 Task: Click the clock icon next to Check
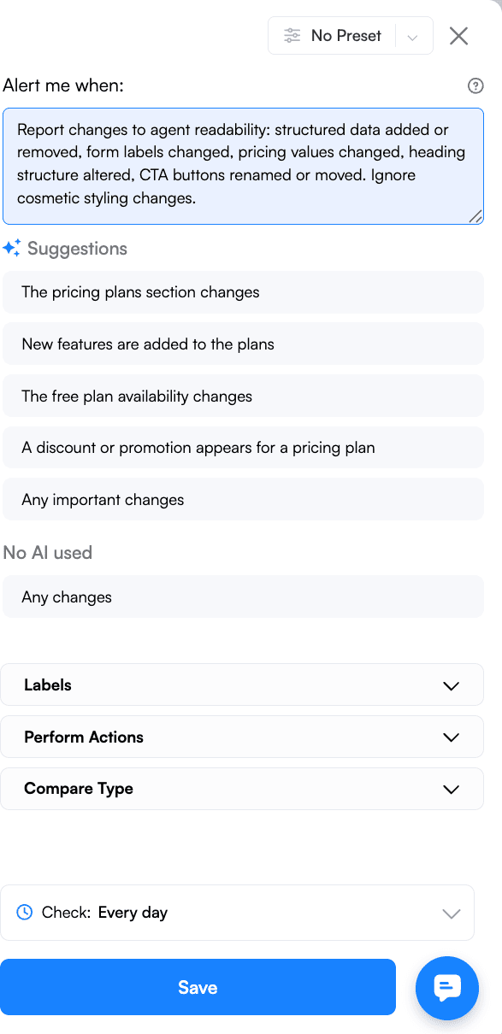(25, 912)
